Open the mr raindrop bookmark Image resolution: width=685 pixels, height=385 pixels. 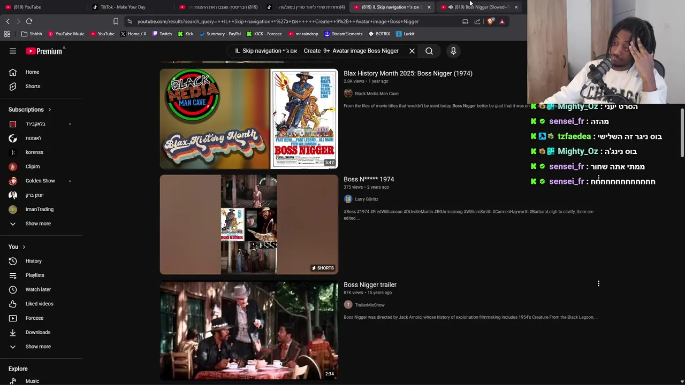pos(303,34)
